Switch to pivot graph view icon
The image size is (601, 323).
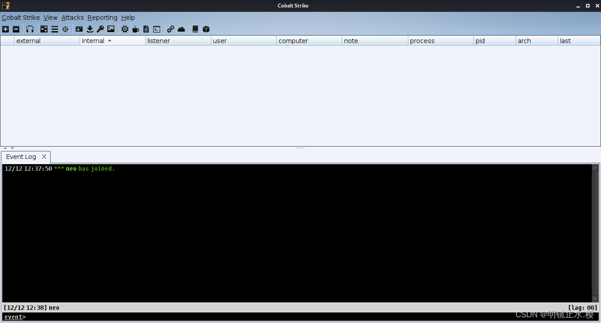[44, 29]
